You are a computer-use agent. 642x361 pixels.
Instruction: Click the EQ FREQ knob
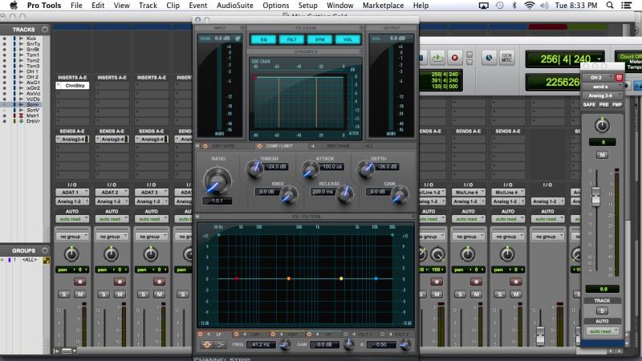pyautogui.click(x=284, y=345)
